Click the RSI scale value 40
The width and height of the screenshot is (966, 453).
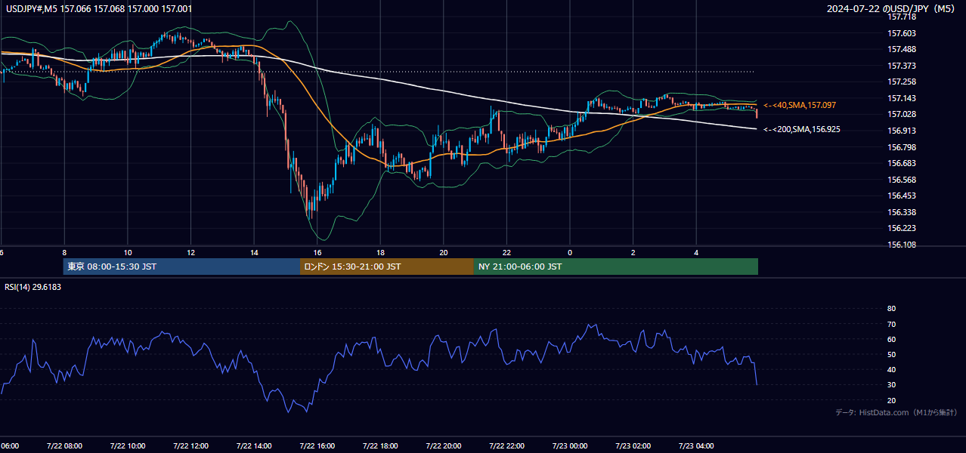tap(891, 369)
